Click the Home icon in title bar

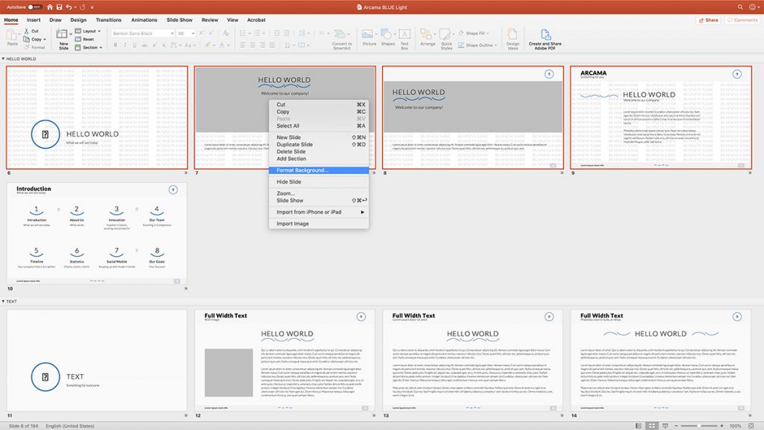tap(50, 7)
